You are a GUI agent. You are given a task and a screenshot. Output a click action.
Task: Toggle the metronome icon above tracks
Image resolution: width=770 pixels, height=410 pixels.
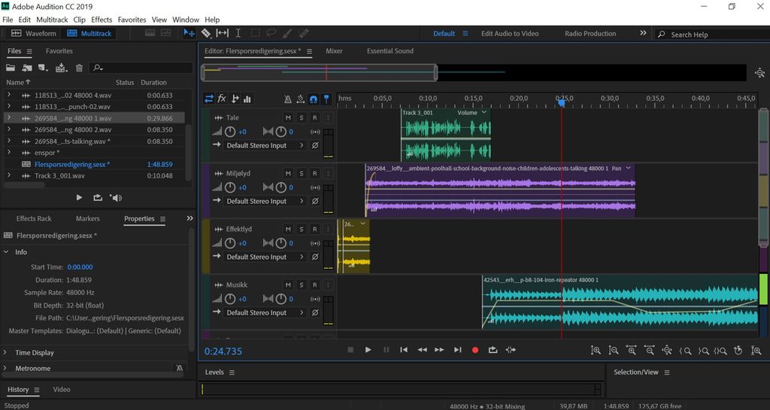pyautogui.click(x=287, y=99)
